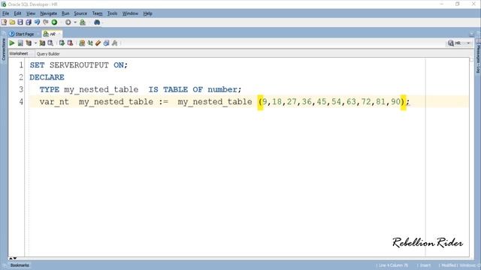Click the New file icon

point(5,22)
